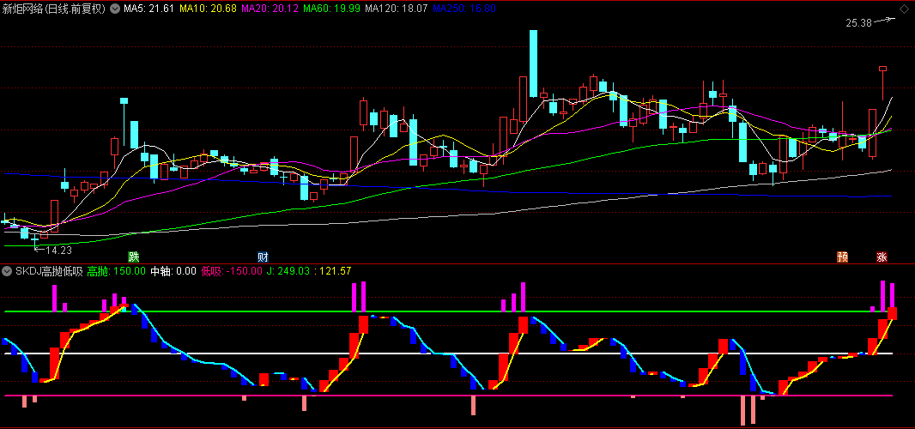The image size is (915, 429).
Task: Select the SKDJ高抛低吸 indicator name
Action: tap(48, 271)
